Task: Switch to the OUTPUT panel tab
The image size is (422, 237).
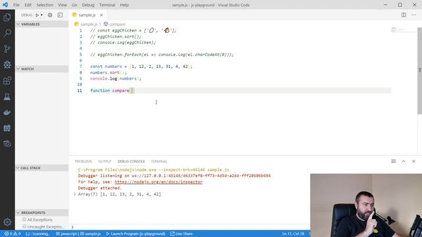Action: (x=105, y=161)
